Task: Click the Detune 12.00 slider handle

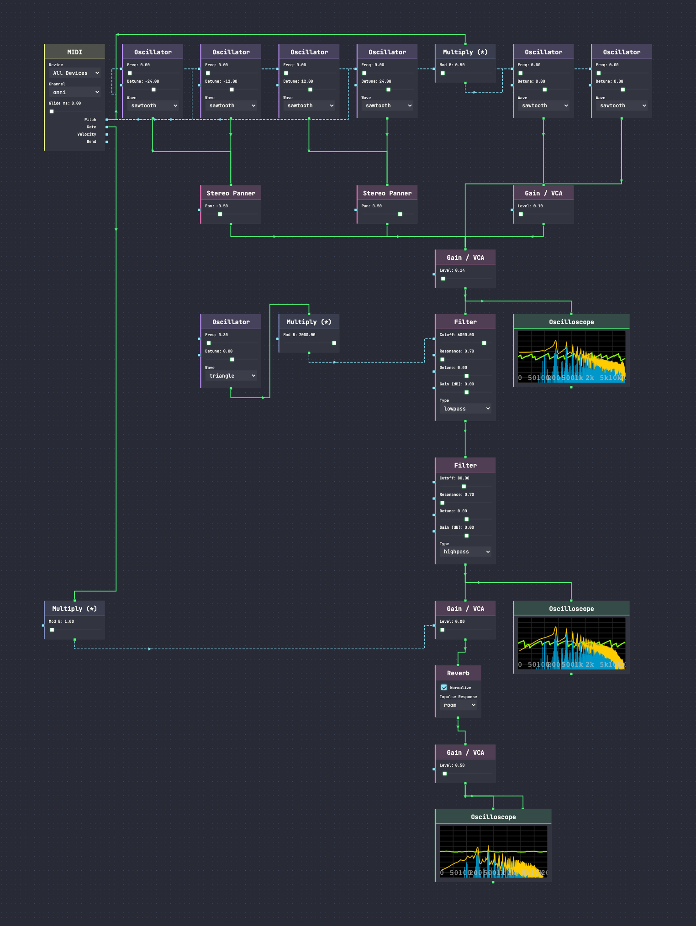Action: pos(310,89)
